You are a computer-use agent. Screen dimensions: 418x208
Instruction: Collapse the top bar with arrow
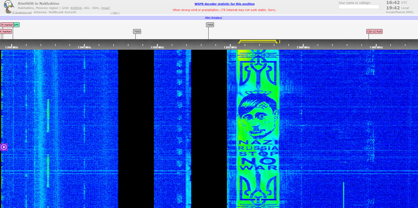click(115, 13)
